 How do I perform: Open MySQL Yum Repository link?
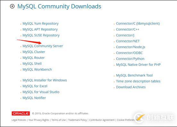(x=40, y=24)
